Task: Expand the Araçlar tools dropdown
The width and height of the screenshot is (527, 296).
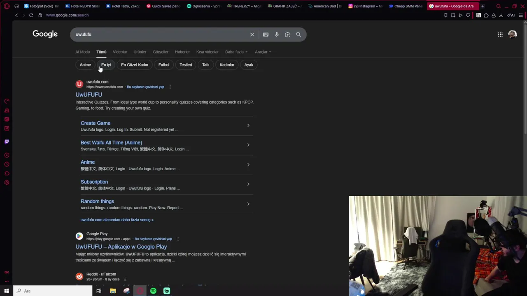Action: click(263, 52)
